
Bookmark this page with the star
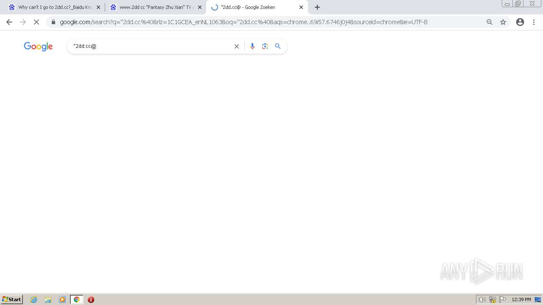[x=503, y=22]
